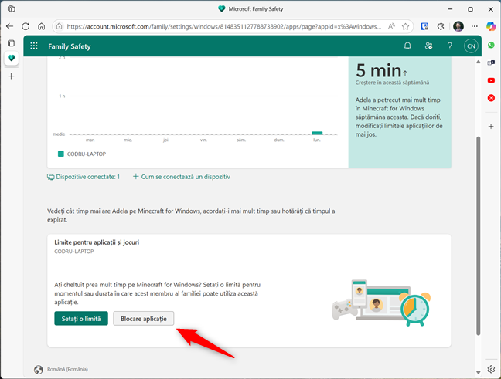The height and width of the screenshot is (379, 501).
Task: Turn on Read aloud in address bar
Action: (x=391, y=26)
